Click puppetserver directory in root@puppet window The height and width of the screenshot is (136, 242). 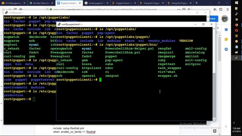43,80
